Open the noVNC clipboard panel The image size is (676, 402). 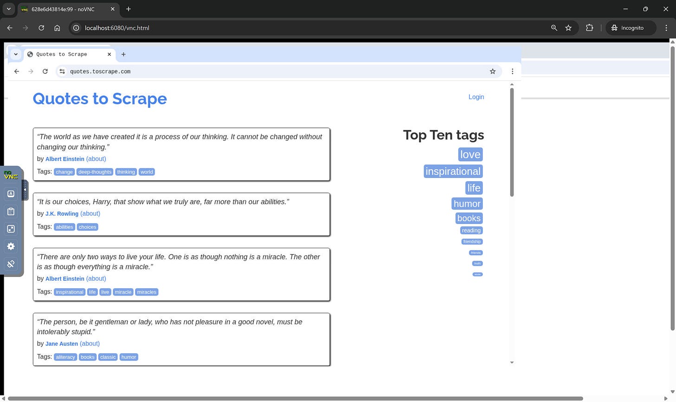[11, 211]
